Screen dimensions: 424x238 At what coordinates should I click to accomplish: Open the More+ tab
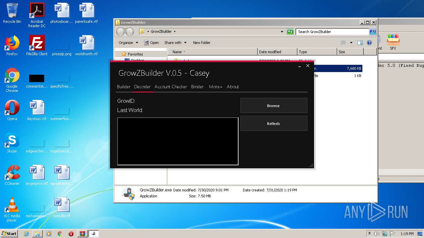[x=215, y=87]
